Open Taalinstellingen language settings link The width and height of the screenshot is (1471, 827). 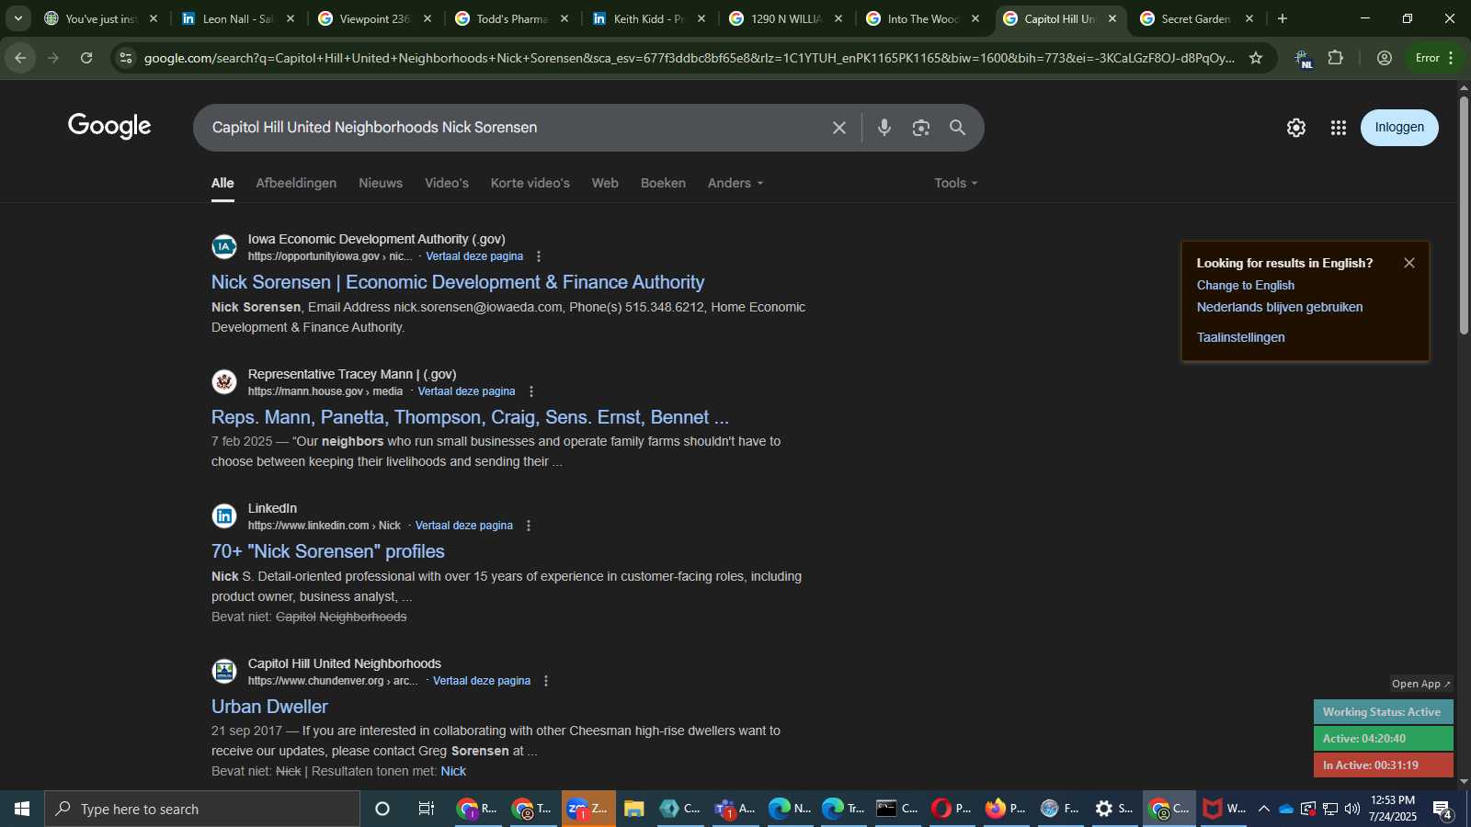1241,338
